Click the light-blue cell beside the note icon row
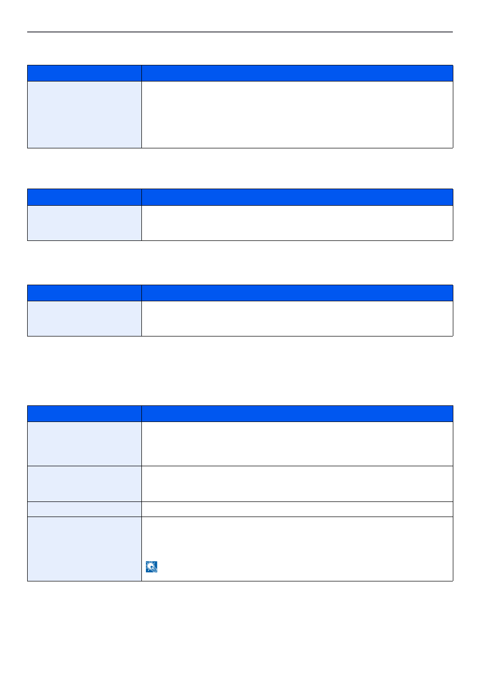480x679 pixels. [x=85, y=549]
